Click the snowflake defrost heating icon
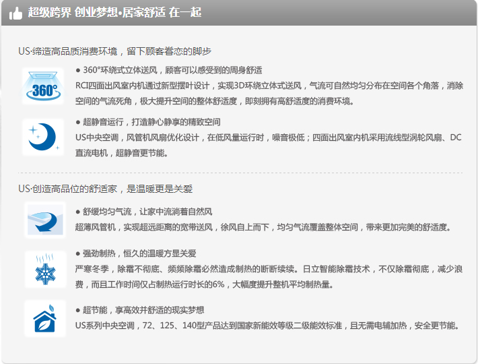 (x=45, y=270)
